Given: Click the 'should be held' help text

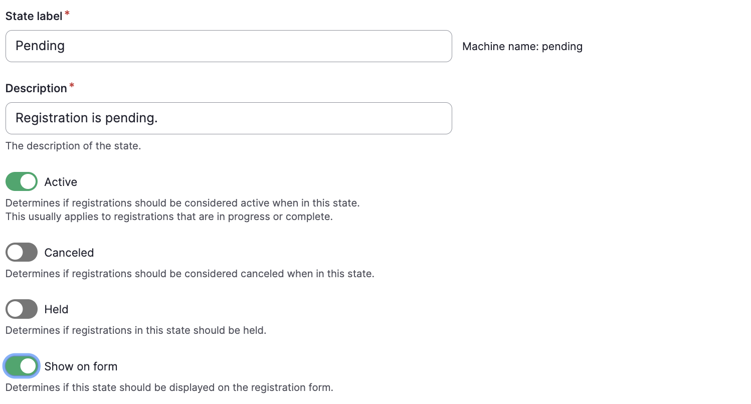Looking at the screenshot, I should point(135,330).
